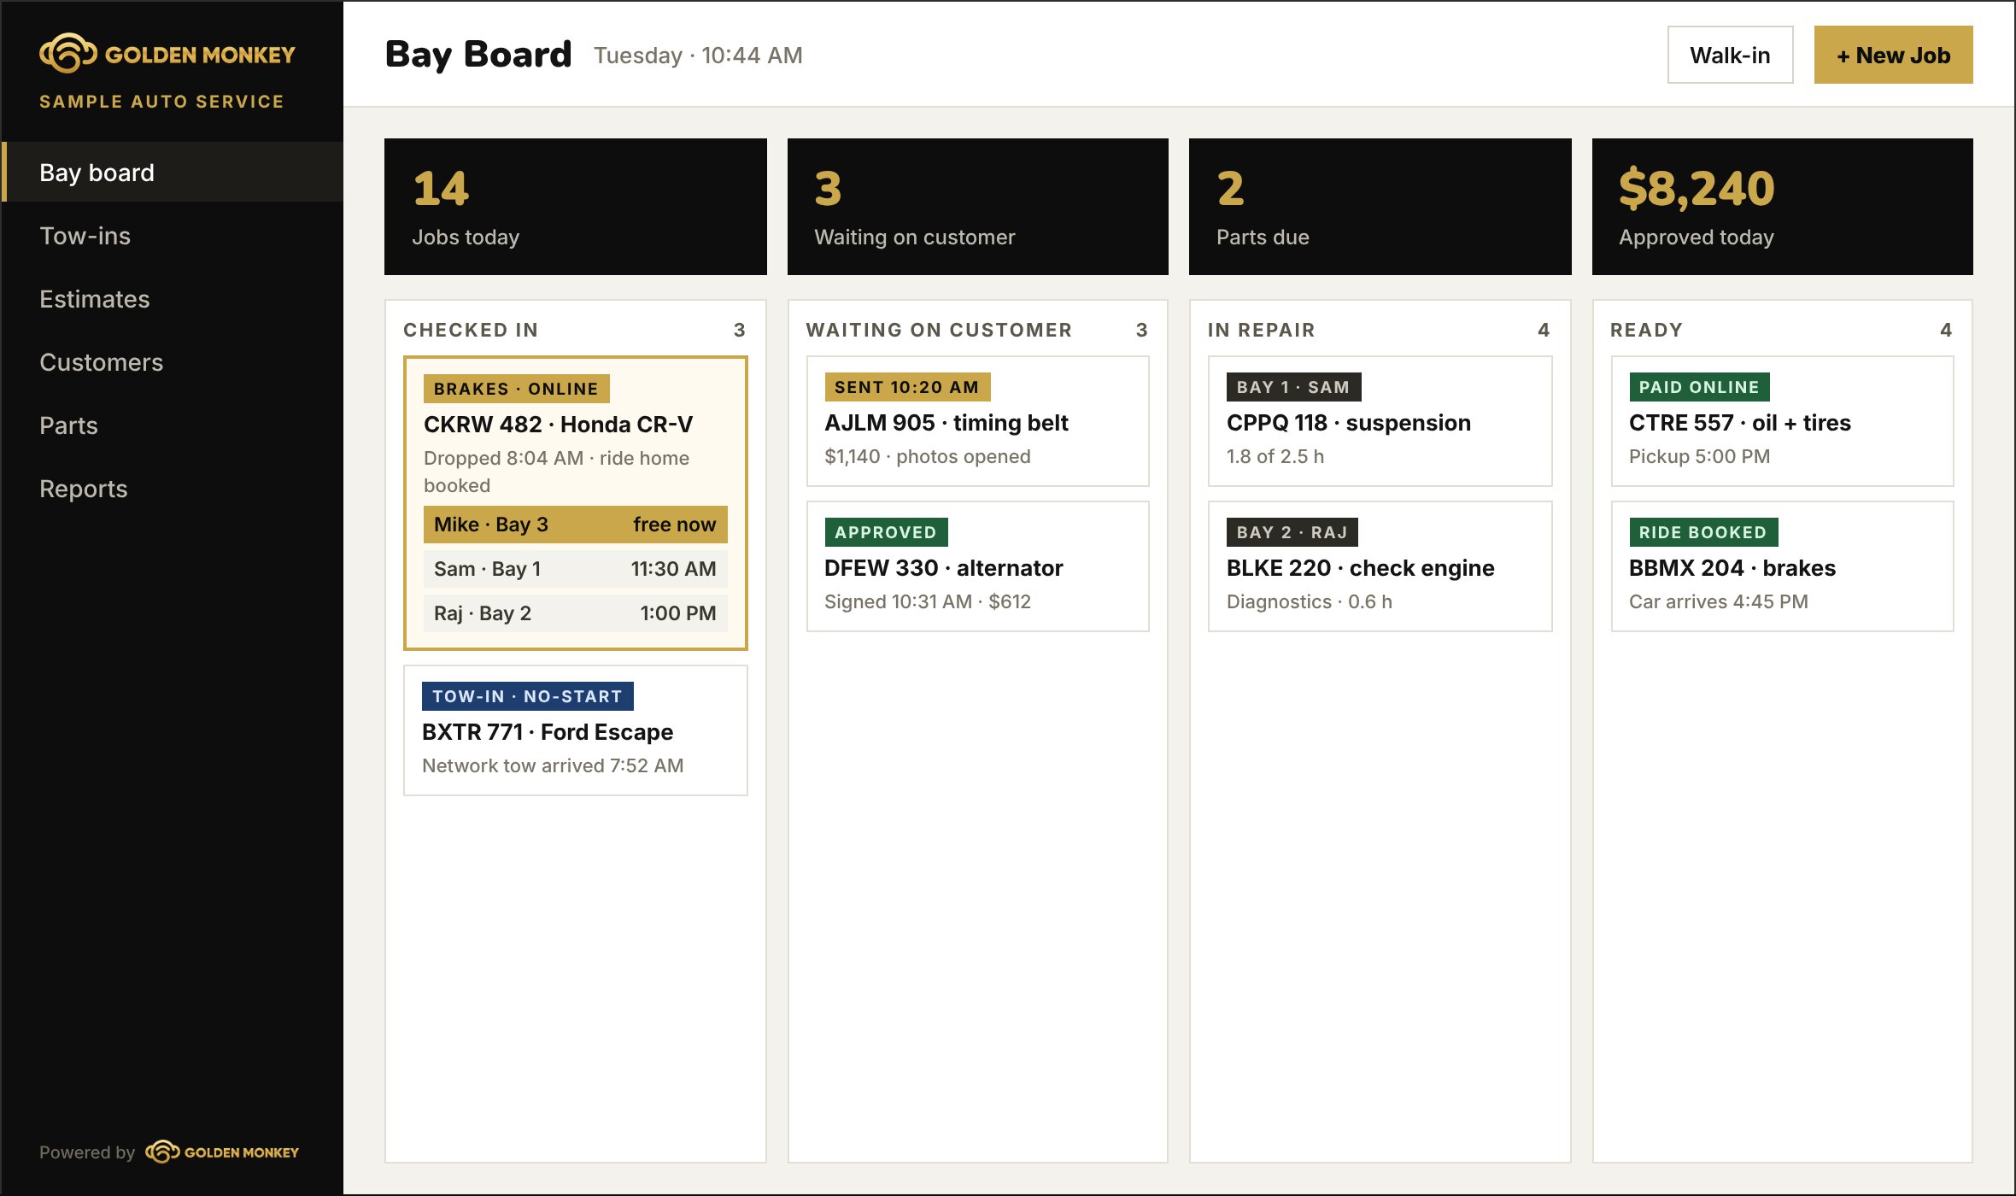Click the BAY 1 · SAM tag
The width and height of the screenshot is (2016, 1196).
(1292, 387)
